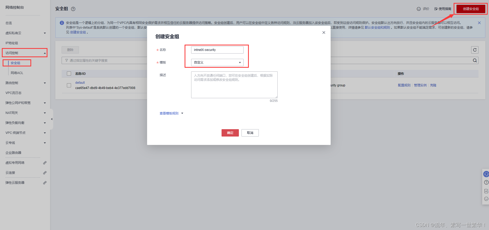Expand VPC 终端节点 sidebar menu
Viewport: 489px width, 230px height.
[x=45, y=133]
